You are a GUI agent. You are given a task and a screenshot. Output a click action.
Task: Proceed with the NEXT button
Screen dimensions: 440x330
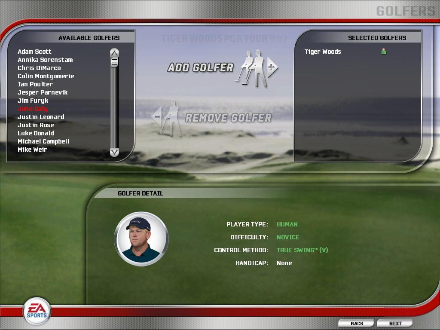tap(395, 323)
